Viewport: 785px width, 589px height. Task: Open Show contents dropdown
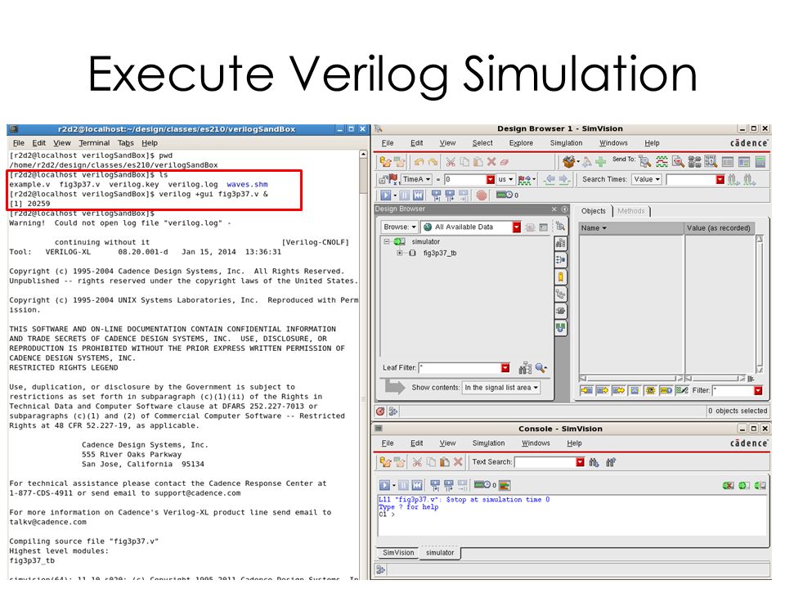[x=501, y=387]
